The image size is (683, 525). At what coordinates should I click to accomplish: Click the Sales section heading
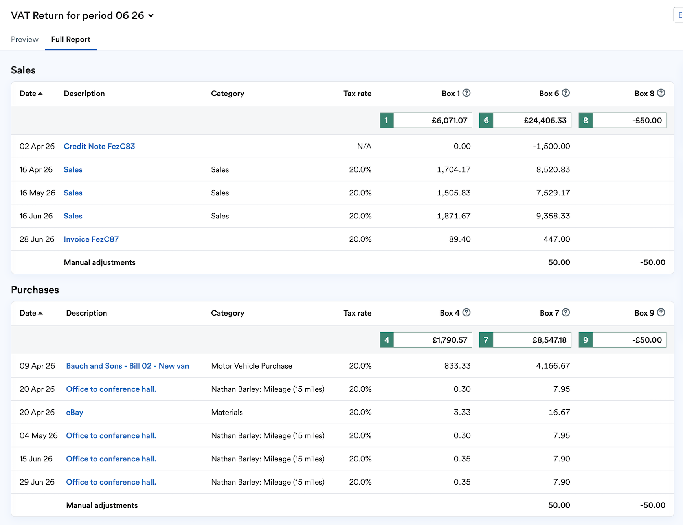point(23,70)
